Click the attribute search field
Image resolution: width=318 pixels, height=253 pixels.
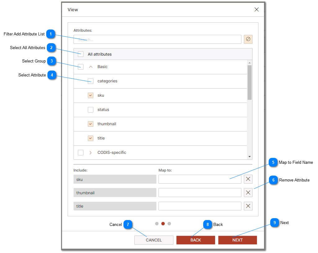(x=158, y=39)
